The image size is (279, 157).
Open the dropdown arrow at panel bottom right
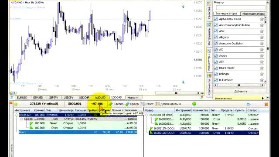tap(268, 98)
